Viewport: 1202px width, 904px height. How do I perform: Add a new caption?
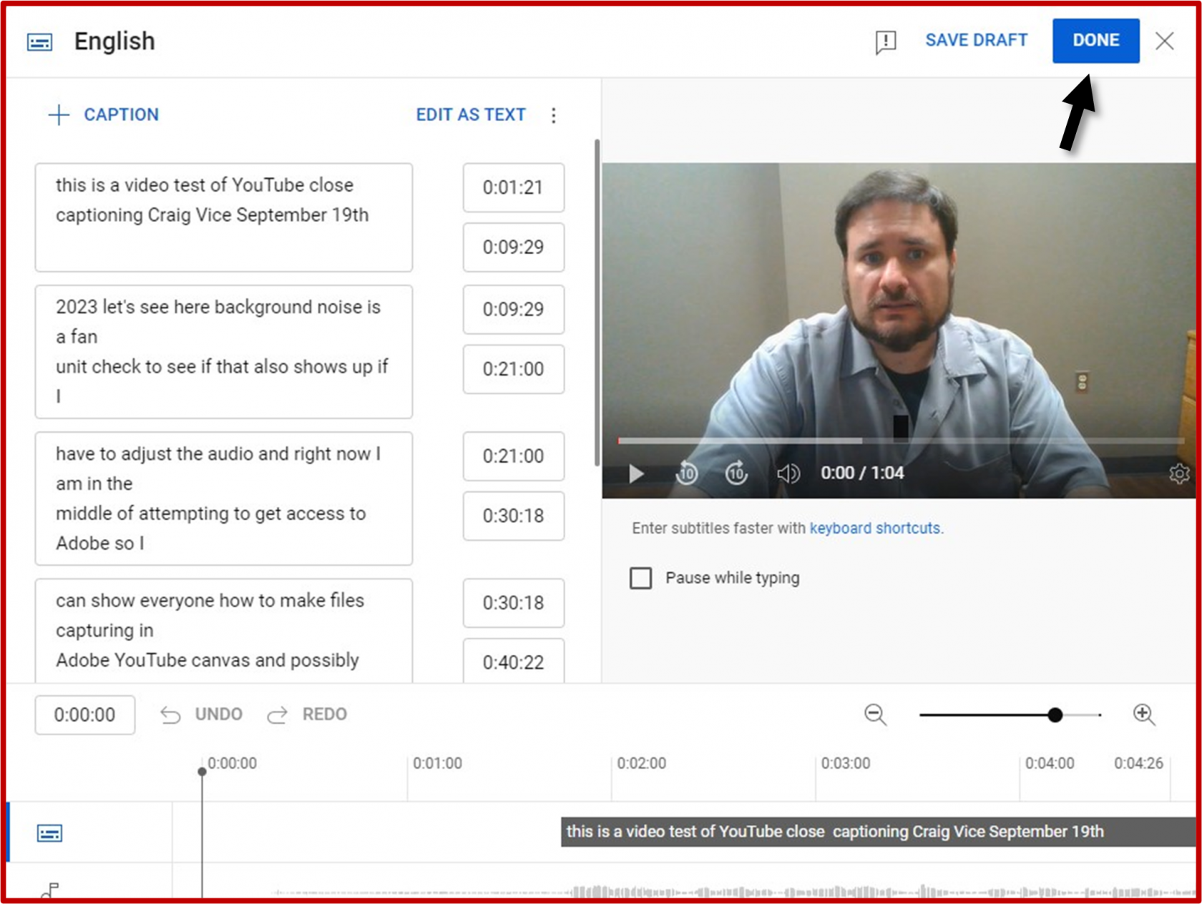click(x=104, y=114)
